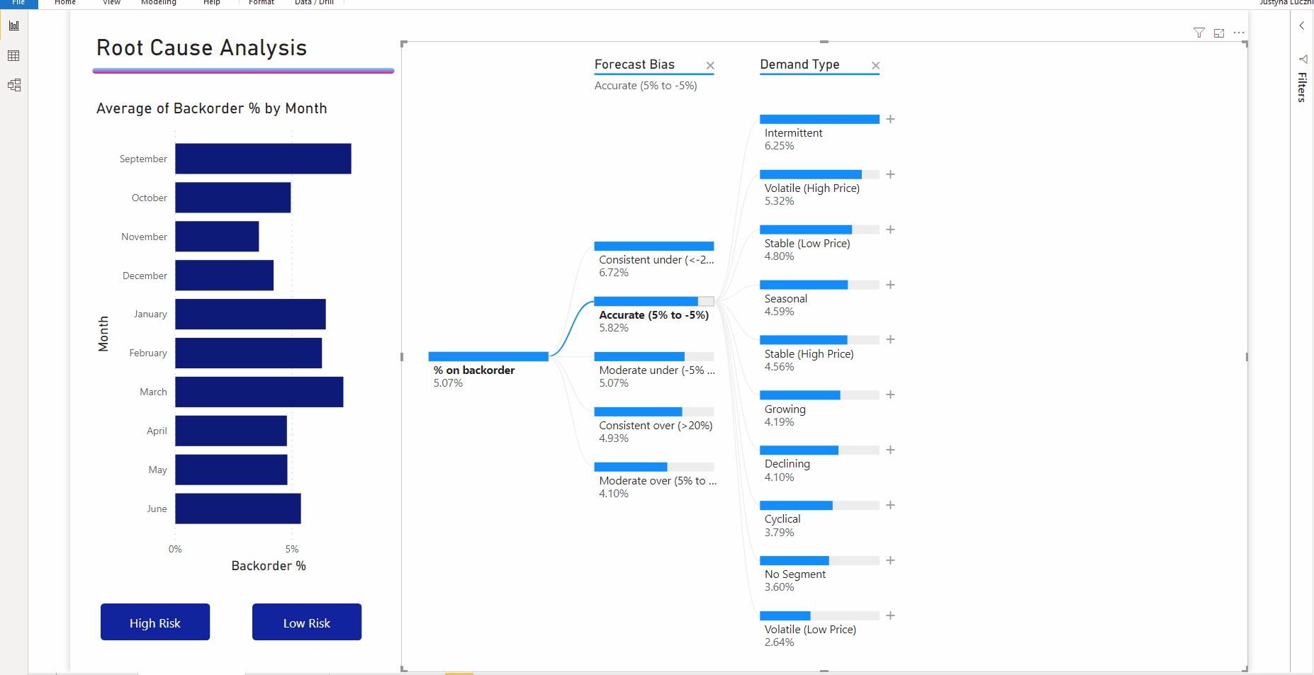Click the Low Risk button
1314x675 pixels.
(x=306, y=622)
